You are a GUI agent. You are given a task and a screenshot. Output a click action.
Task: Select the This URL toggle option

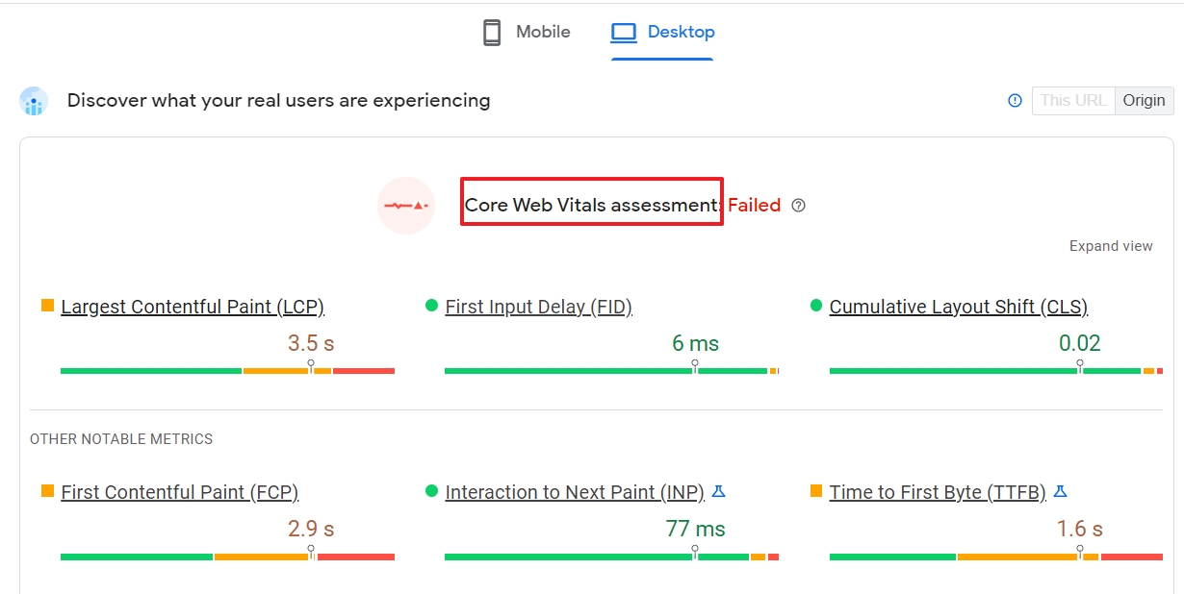1073,100
